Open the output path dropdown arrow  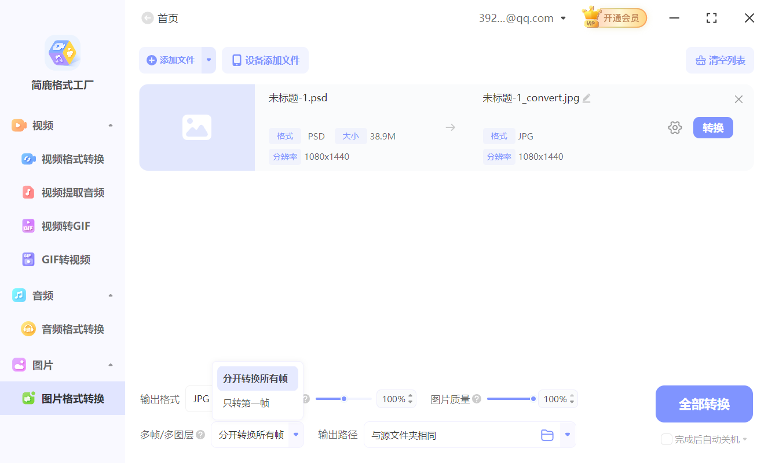pyautogui.click(x=567, y=435)
